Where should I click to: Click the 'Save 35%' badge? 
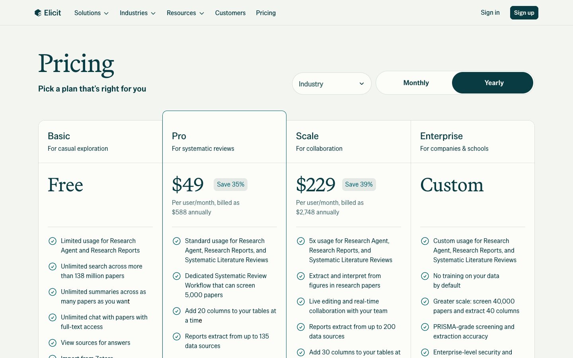point(230,185)
